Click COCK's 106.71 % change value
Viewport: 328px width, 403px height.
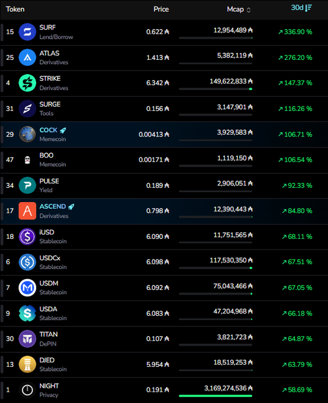click(x=295, y=135)
